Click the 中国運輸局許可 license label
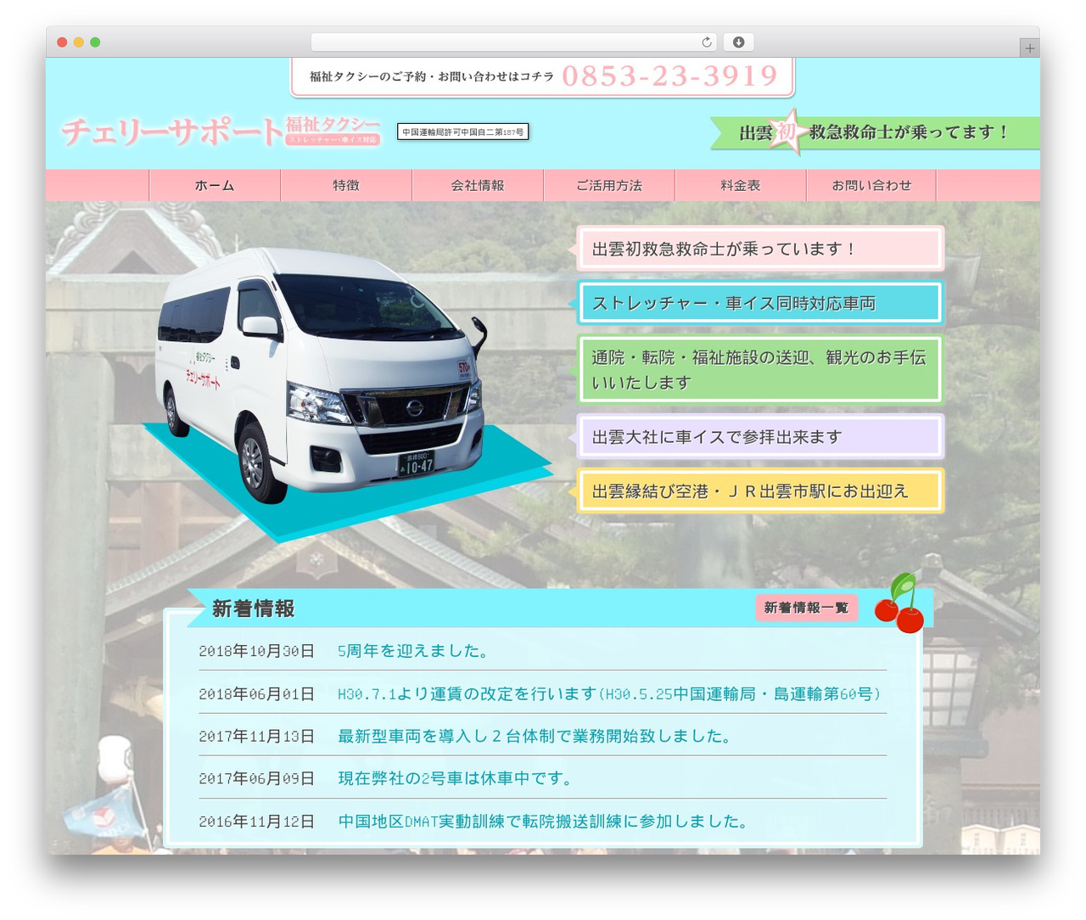 (463, 132)
